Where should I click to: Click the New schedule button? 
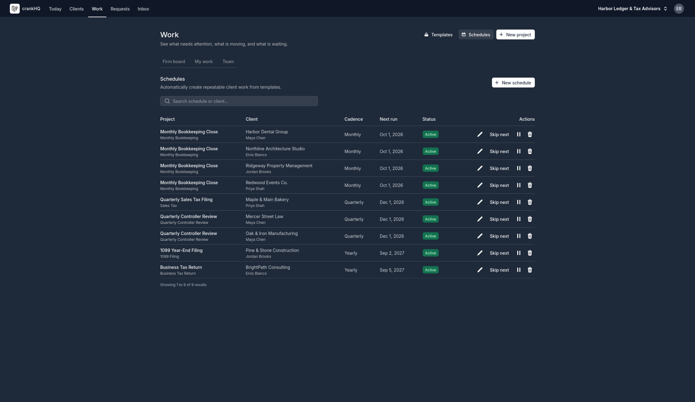[513, 83]
